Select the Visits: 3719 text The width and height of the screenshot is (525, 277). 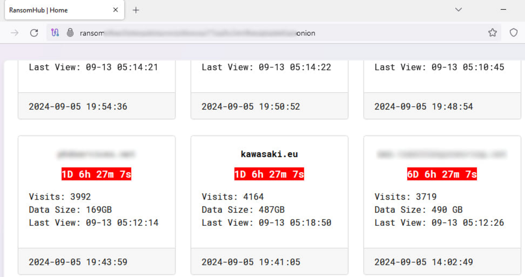pos(405,197)
